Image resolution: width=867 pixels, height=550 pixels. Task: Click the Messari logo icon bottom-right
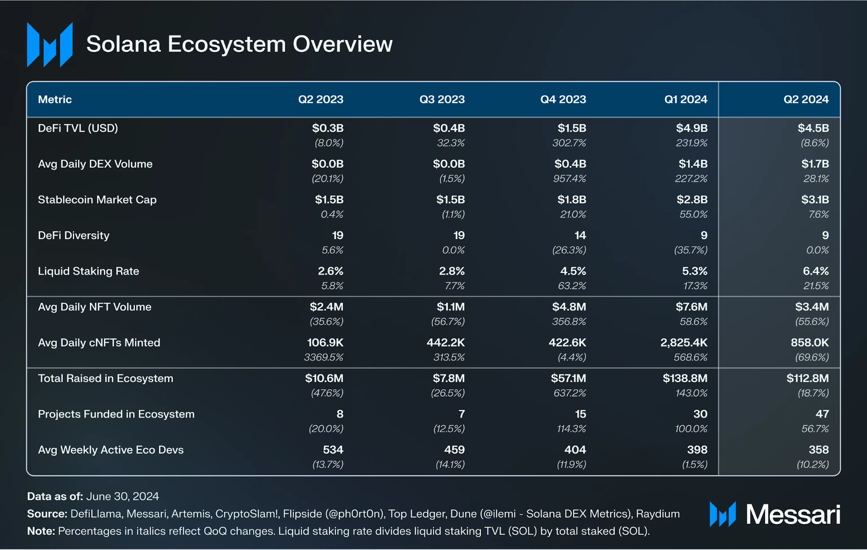722,514
